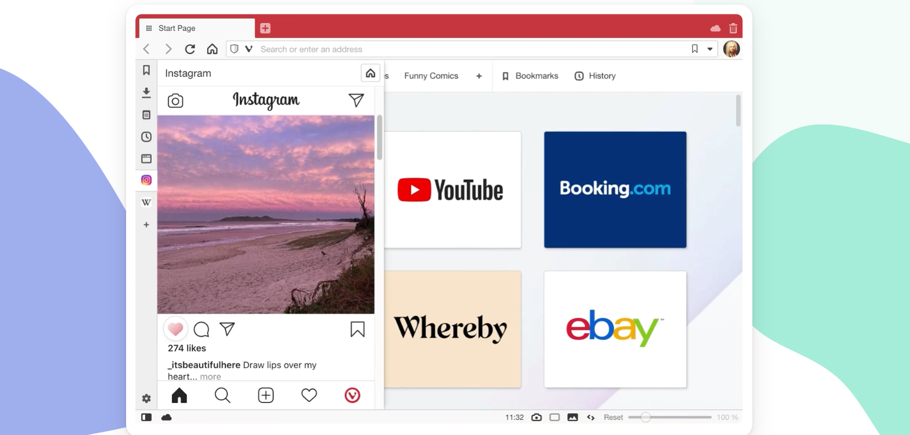This screenshot has height=435, width=910.
Task: Open the Wikipedia web panel
Action: [x=146, y=203]
